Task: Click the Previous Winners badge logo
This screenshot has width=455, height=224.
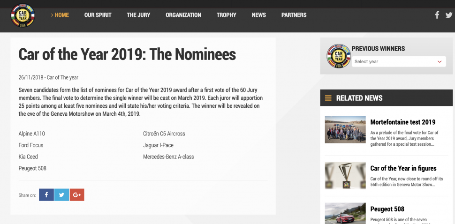Action: [338, 57]
